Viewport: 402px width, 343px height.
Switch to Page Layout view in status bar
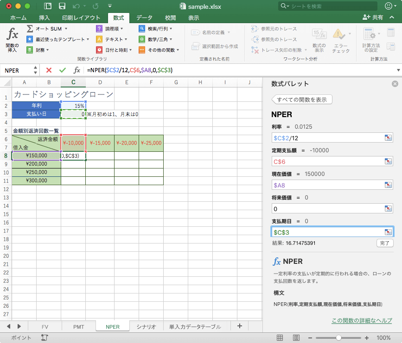296,338
